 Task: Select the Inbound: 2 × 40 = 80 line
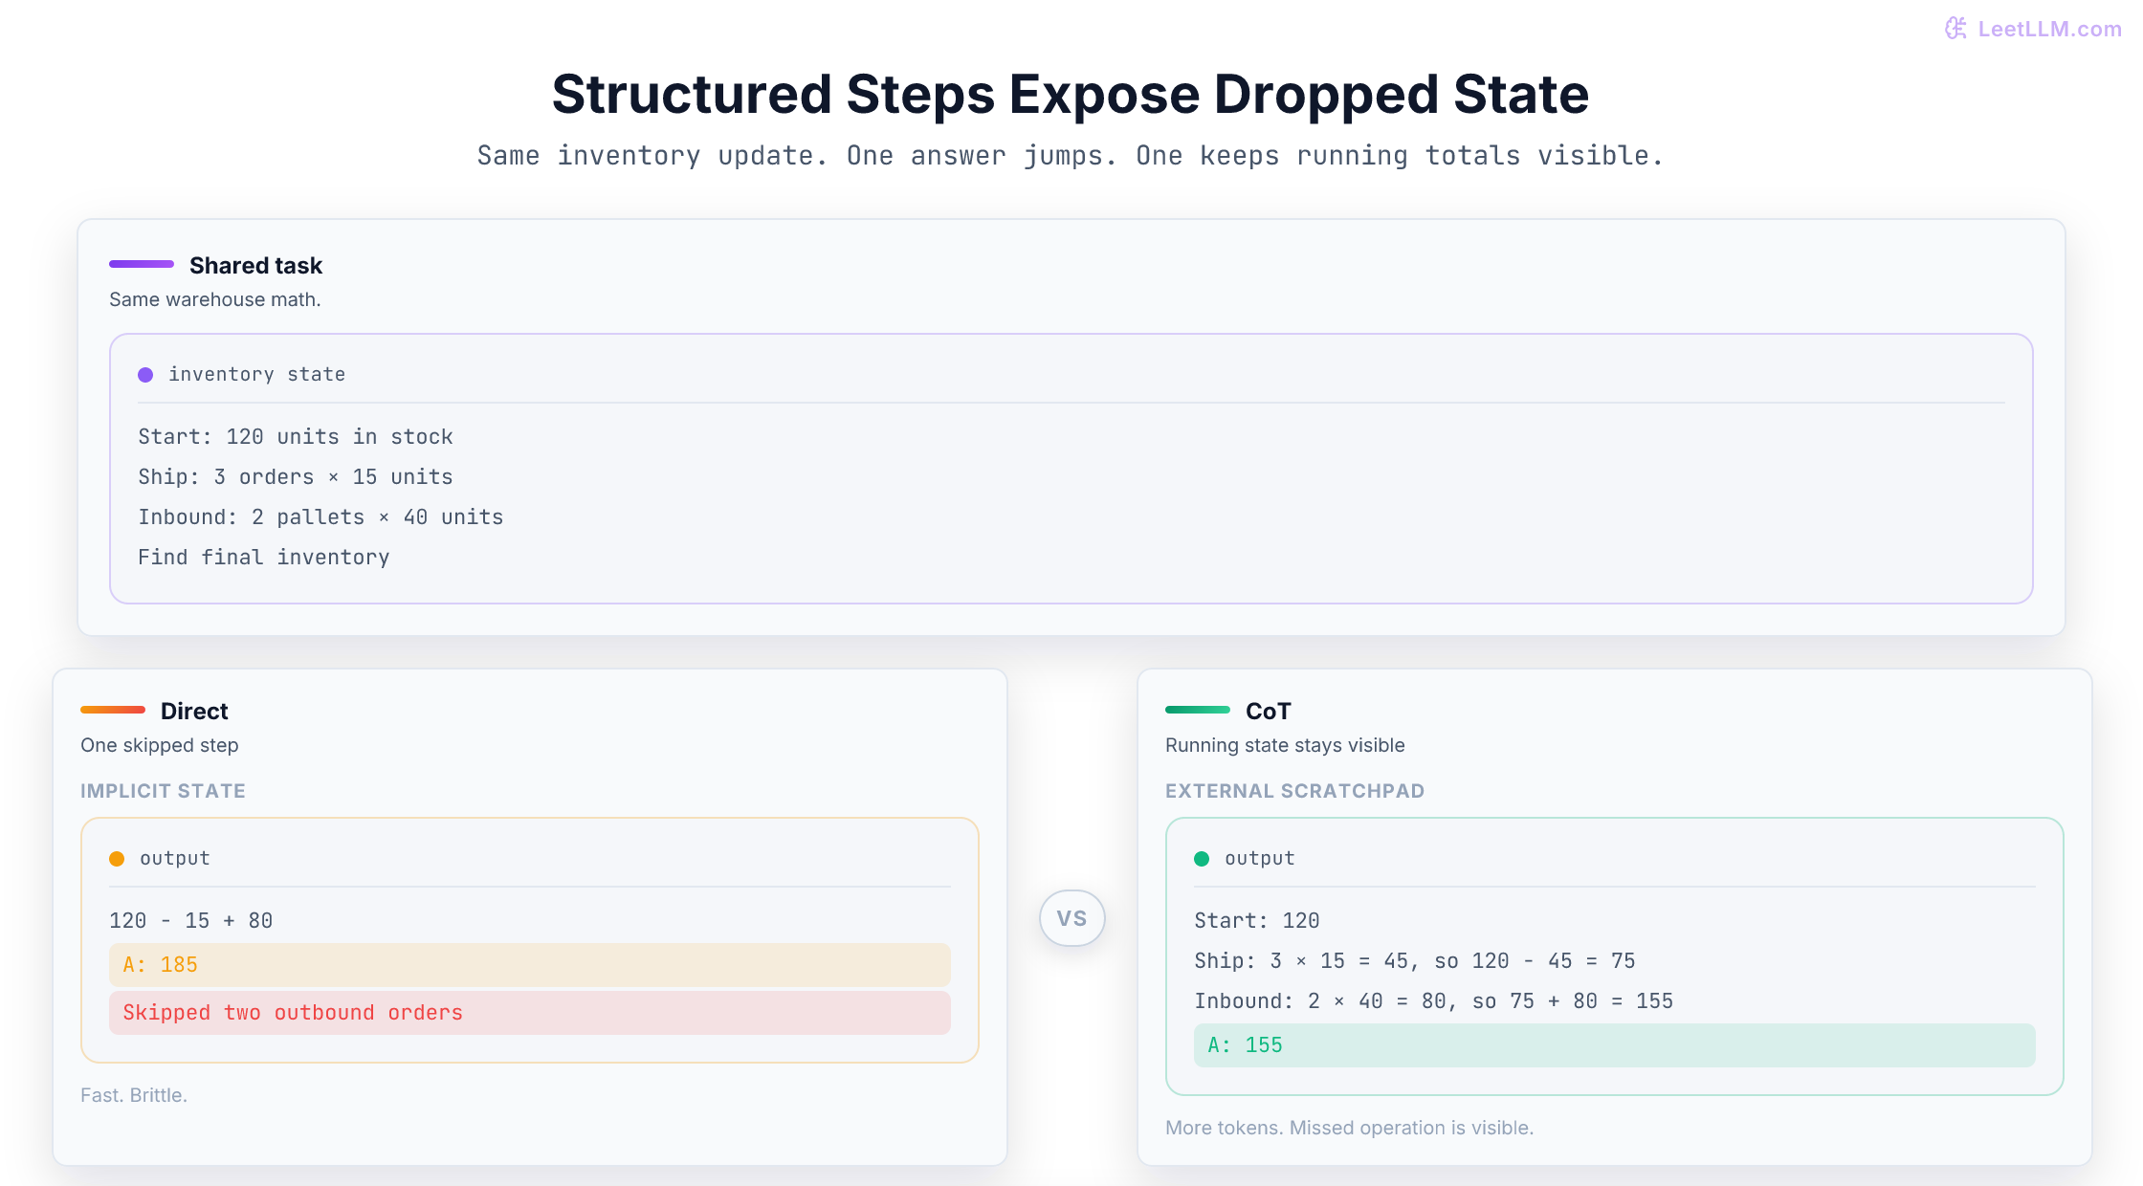pyautogui.click(x=1434, y=1000)
